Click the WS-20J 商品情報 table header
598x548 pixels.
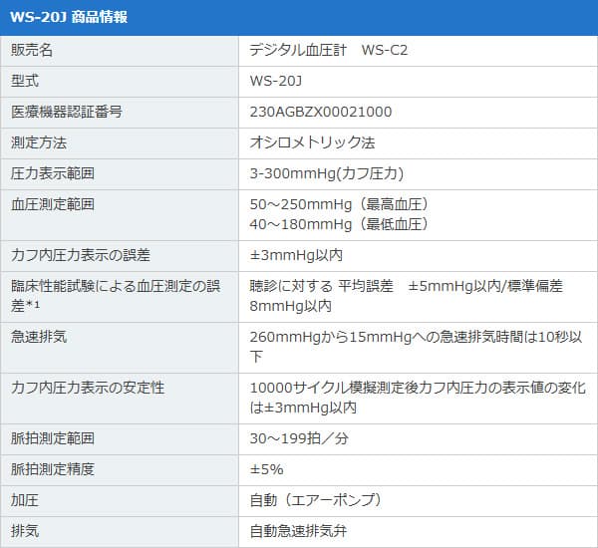pyautogui.click(x=68, y=17)
